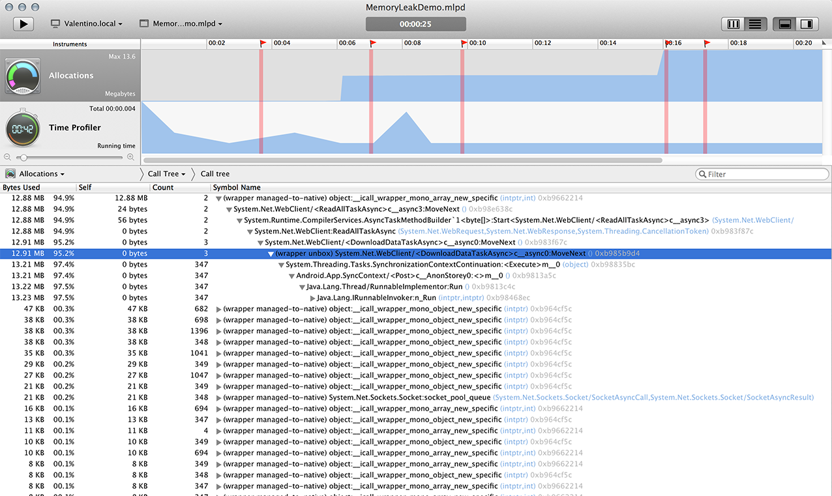Viewport: 832px width, 496px height.
Task: Expand the Java.Lang.IRunnableInvoker:n_Run row
Action: point(313,298)
